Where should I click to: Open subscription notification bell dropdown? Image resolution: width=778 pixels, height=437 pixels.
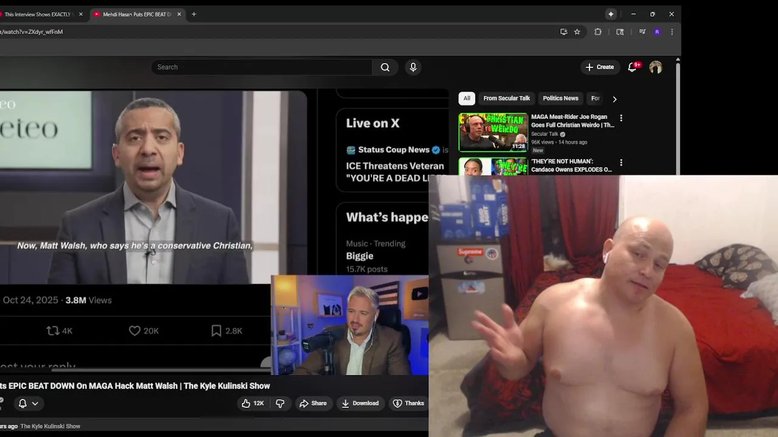coord(28,403)
